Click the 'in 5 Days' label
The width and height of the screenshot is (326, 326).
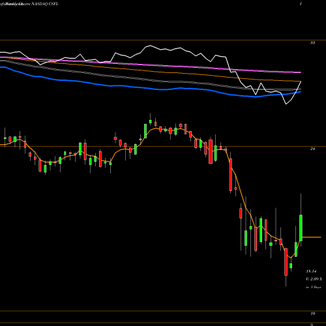pyautogui.click(x=313, y=287)
